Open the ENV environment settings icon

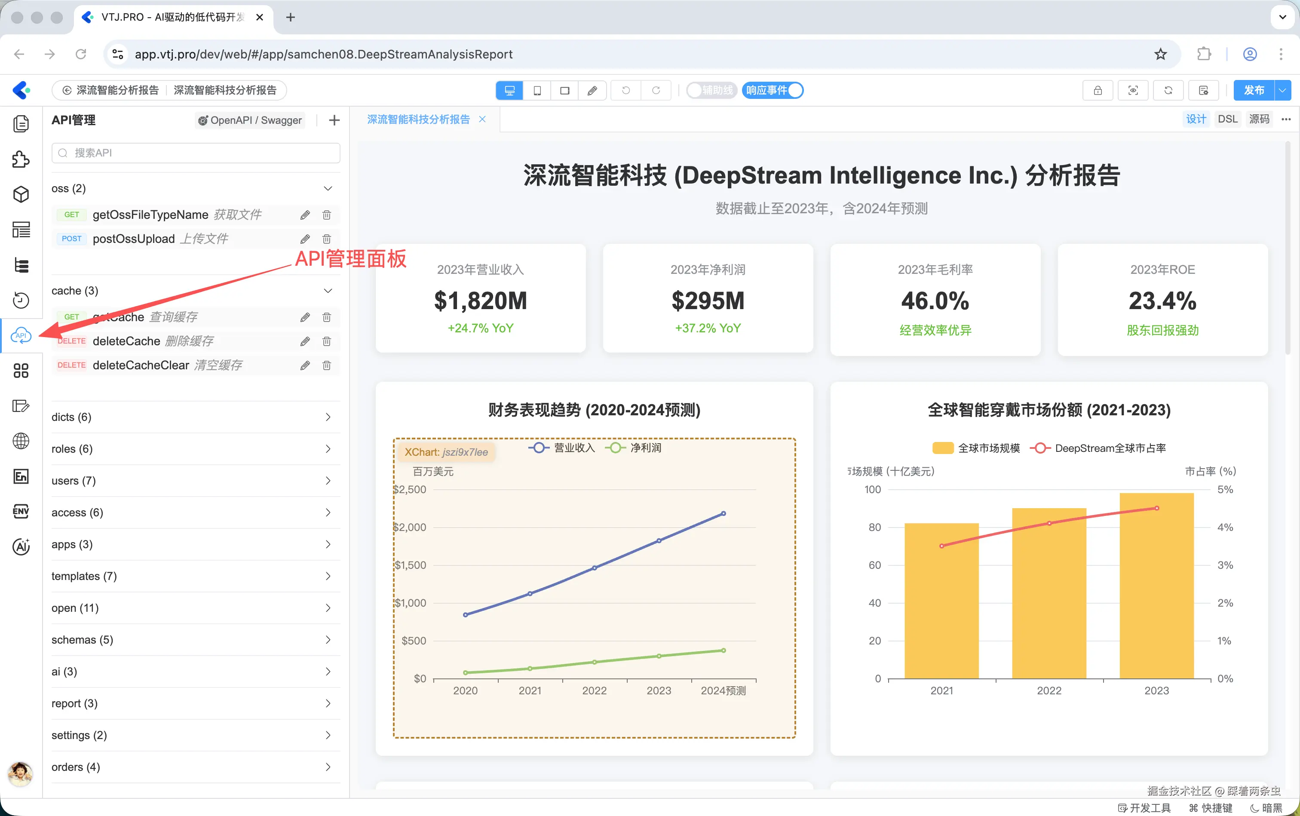tap(21, 511)
